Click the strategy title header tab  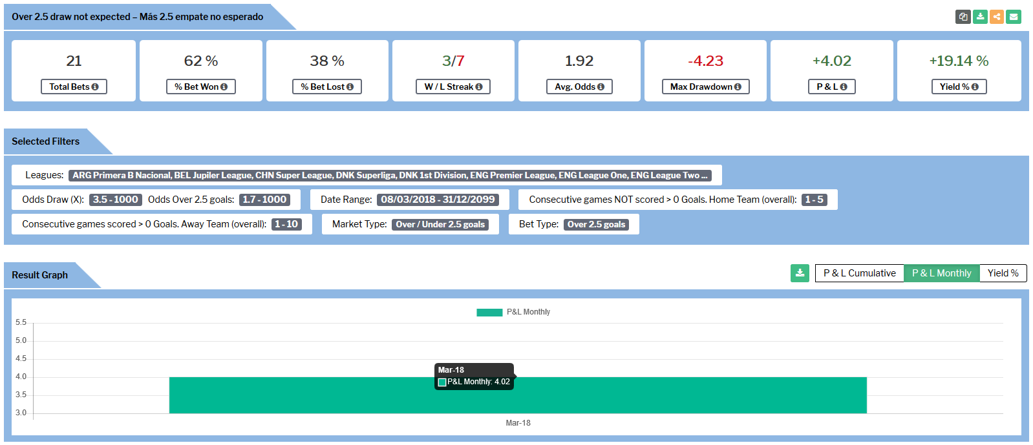(138, 17)
